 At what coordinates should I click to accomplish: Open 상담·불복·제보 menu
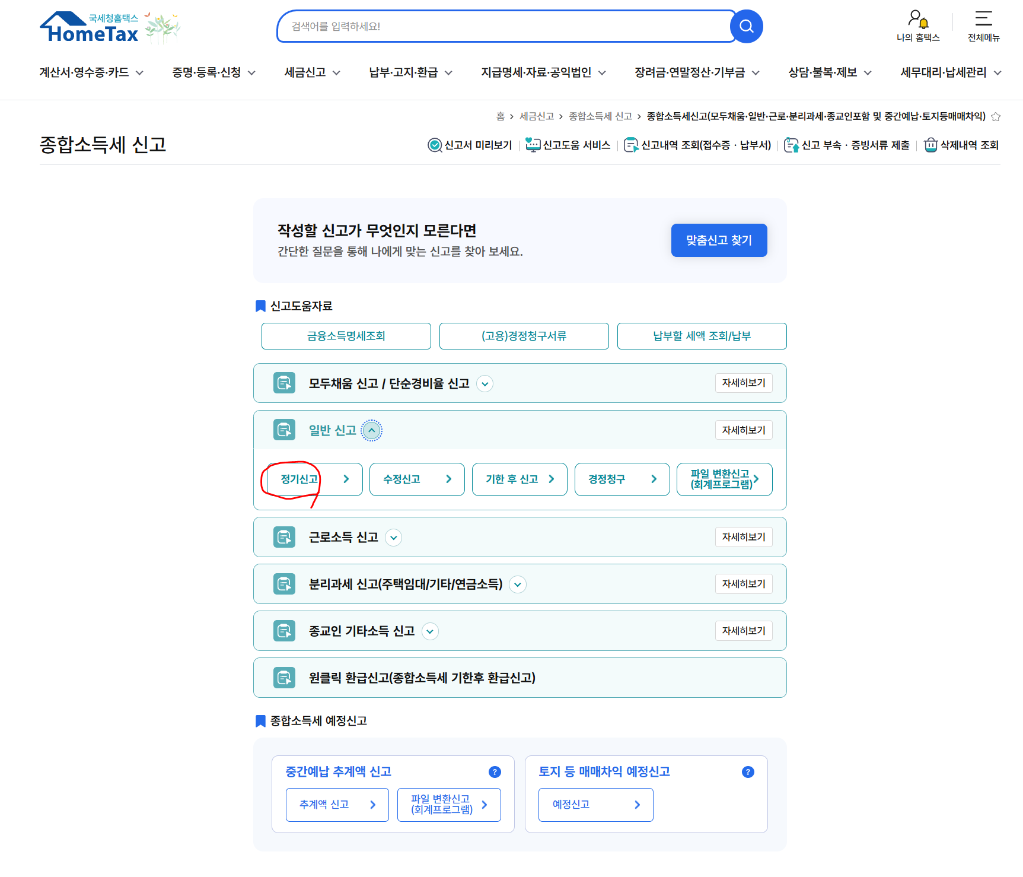click(830, 72)
